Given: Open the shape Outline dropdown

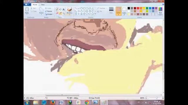Looking at the screenshot, I should point(102,8).
